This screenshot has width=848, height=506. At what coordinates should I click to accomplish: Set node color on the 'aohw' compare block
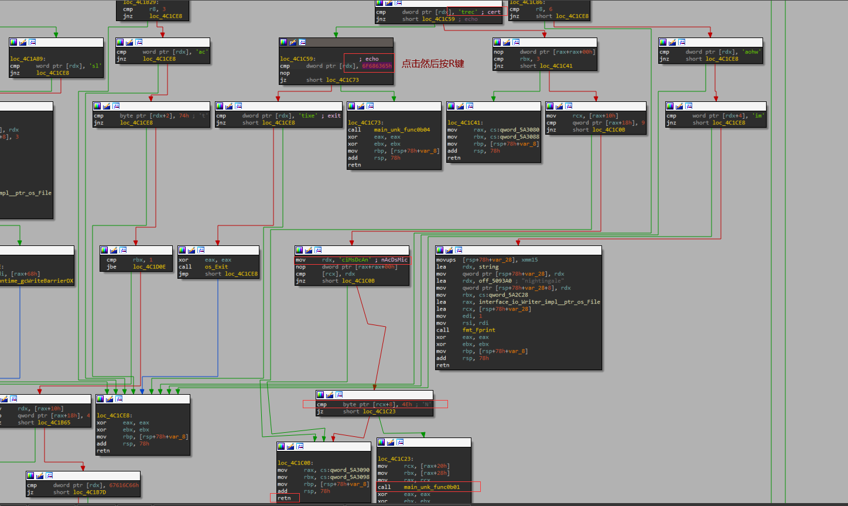tap(663, 42)
